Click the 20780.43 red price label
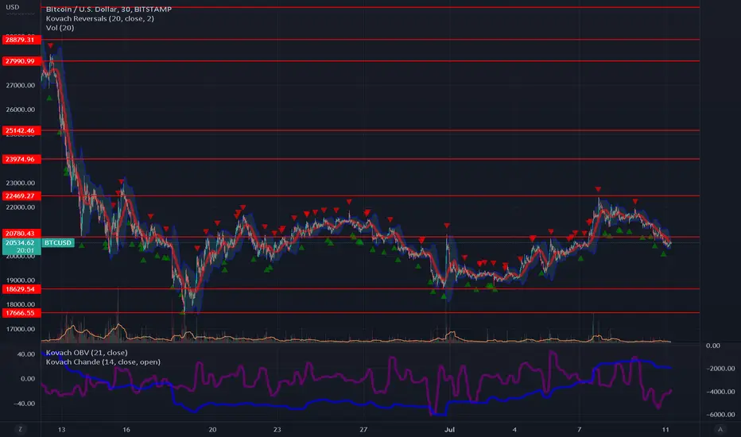741x437 pixels. [x=21, y=234]
